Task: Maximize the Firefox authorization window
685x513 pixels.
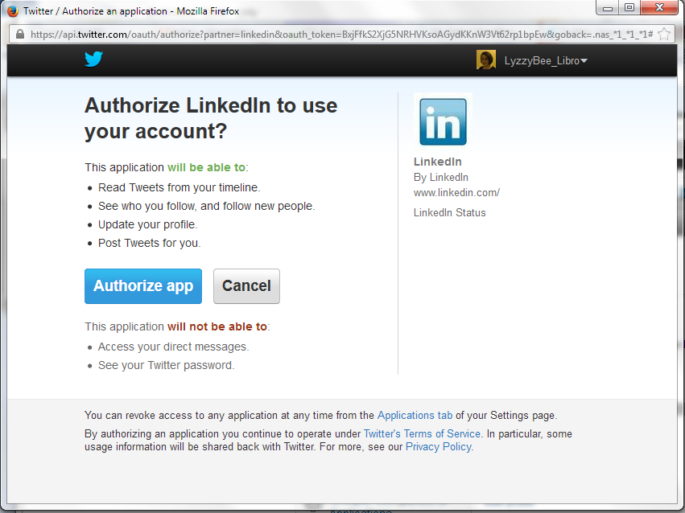Action: 629,8
